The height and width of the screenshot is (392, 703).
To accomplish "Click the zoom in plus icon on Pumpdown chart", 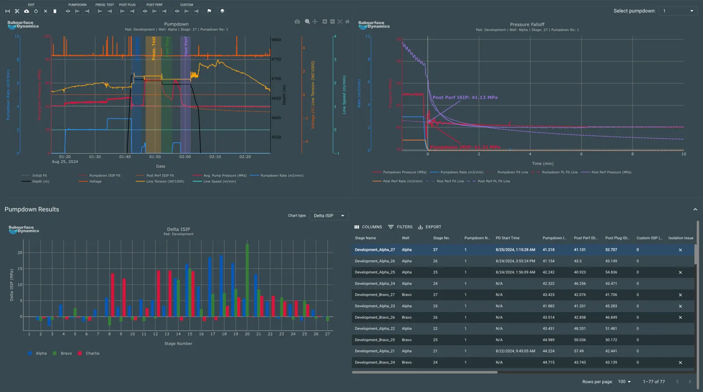I will (x=325, y=21).
